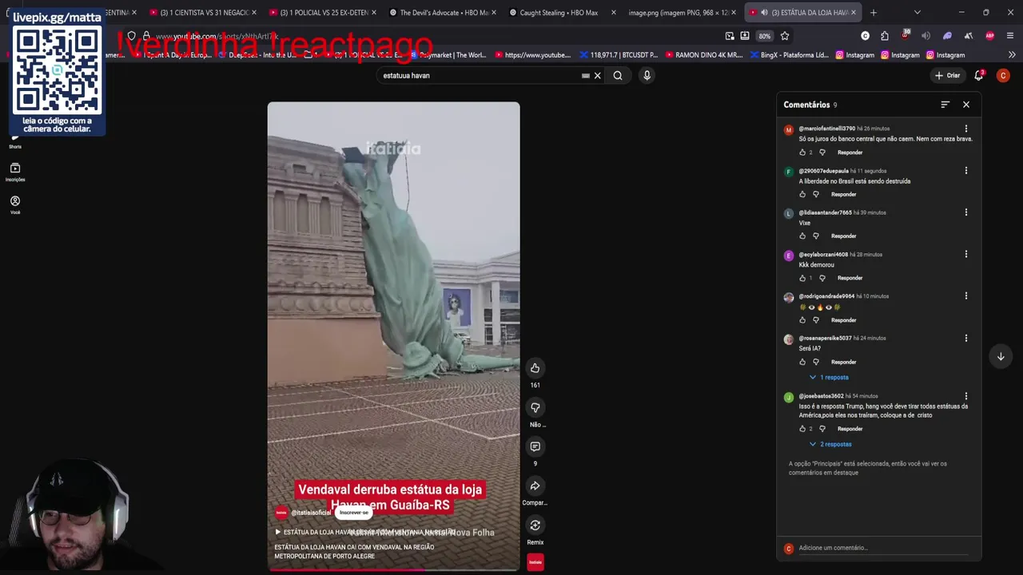
Task: Start voice search microphone
Action: 647,76
